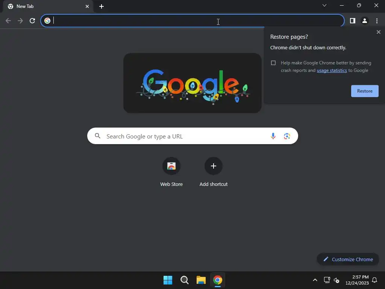Click the Restore button
The width and height of the screenshot is (385, 289).
pos(365,91)
